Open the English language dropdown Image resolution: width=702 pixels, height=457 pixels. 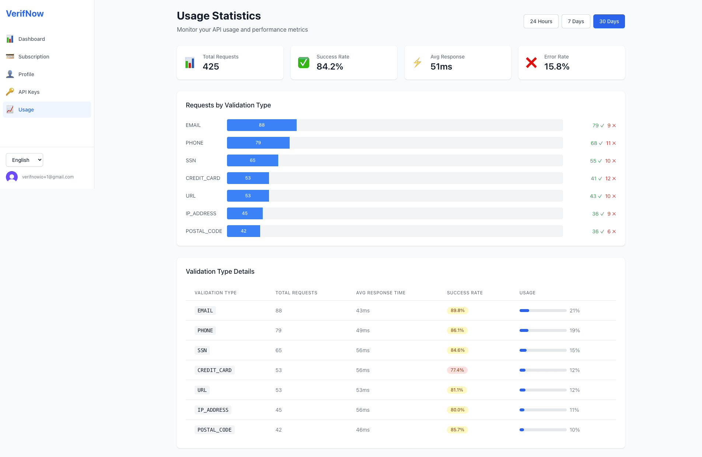(24, 160)
